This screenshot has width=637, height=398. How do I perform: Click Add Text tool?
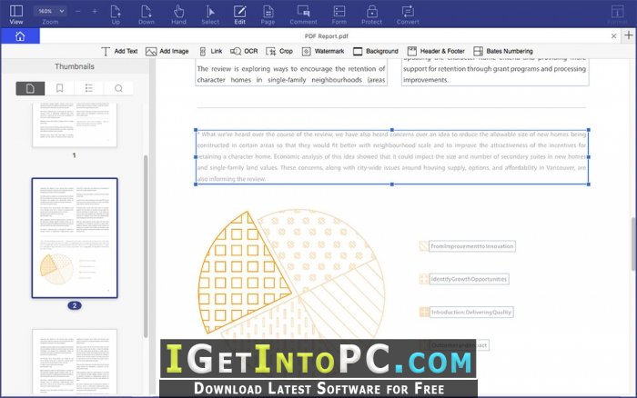[x=119, y=51]
